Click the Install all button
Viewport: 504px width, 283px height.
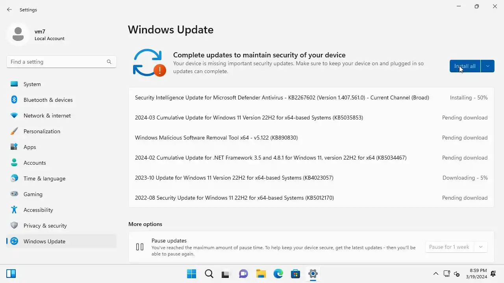click(465, 66)
